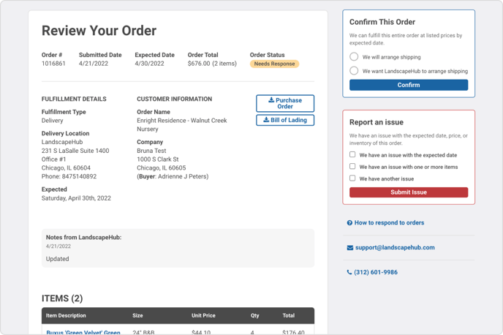
Task: Click the Expected Date value 4/30/2022
Action: click(149, 64)
